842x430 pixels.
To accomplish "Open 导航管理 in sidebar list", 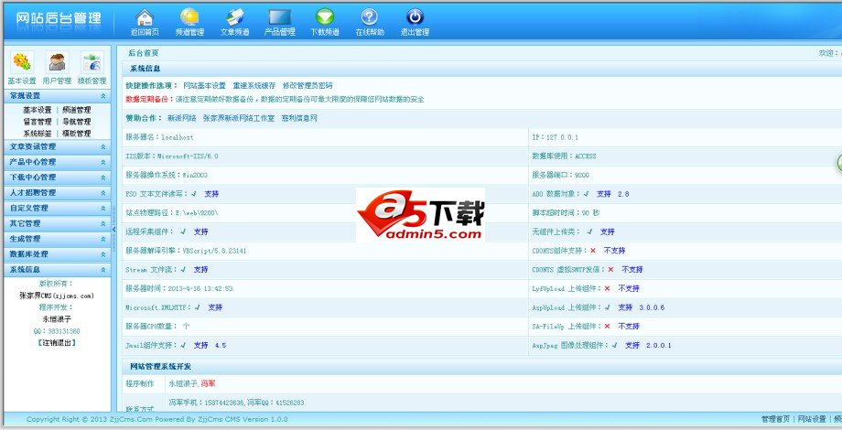I will tap(77, 122).
